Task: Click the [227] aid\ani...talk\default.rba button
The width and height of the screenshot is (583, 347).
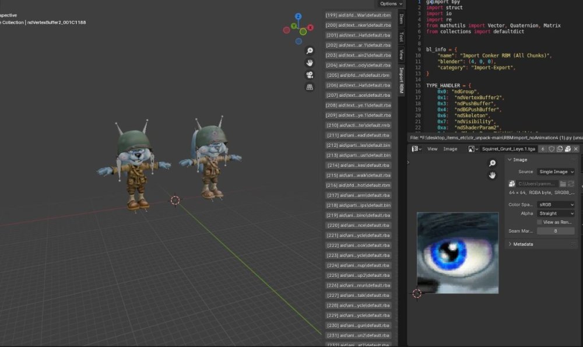Action: pos(358,295)
